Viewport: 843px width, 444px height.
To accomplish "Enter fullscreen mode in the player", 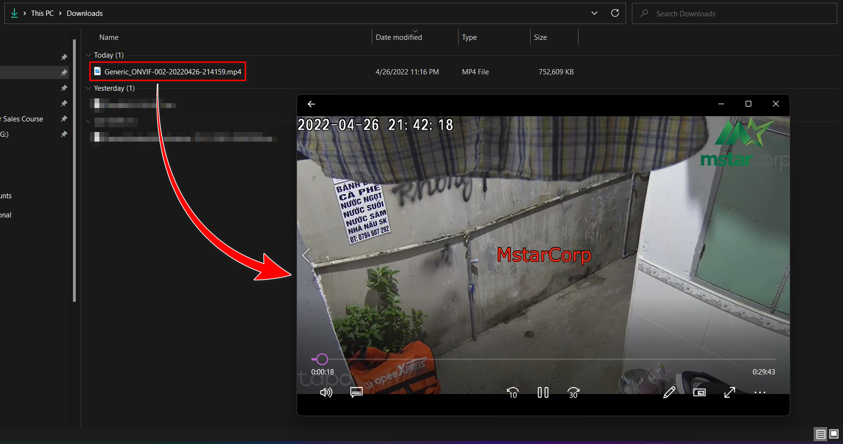I will pyautogui.click(x=729, y=392).
